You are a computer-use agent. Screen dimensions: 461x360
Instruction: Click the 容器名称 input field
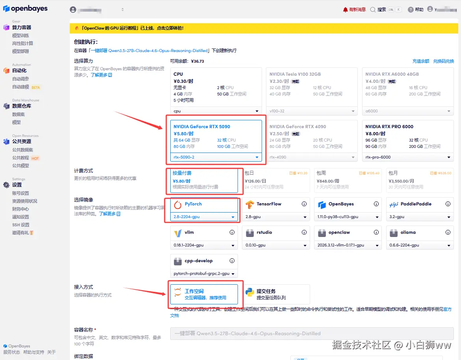point(312,334)
